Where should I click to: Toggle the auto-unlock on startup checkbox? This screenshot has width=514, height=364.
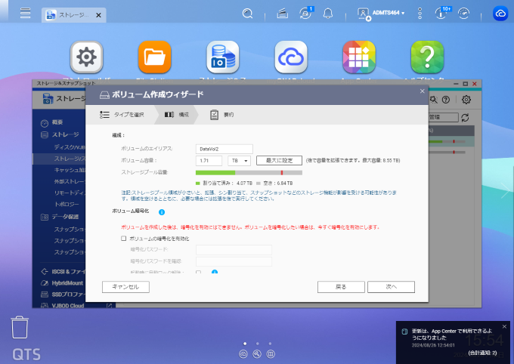point(198,273)
